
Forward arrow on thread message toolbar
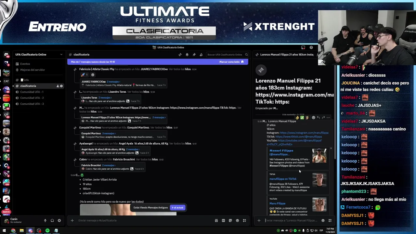tap(323, 118)
